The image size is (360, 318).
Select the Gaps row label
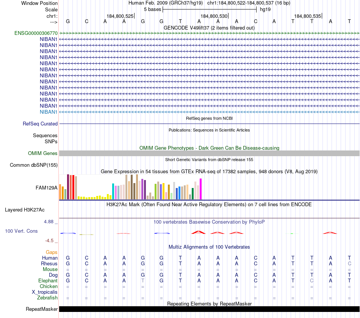coord(52,252)
